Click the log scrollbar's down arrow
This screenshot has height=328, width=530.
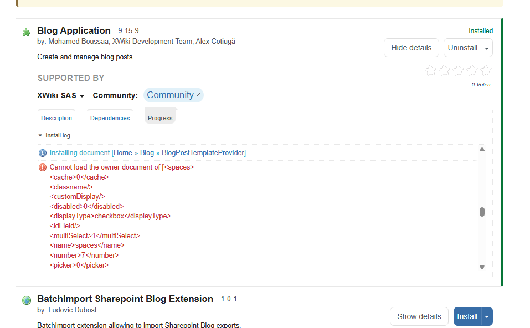point(482,267)
